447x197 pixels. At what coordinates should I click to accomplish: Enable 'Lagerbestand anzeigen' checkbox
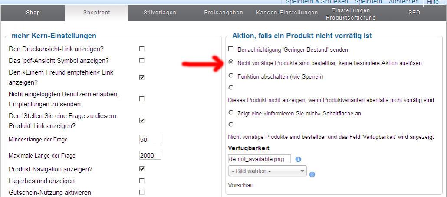coord(141,181)
